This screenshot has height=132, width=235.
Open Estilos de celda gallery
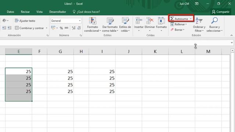(x=125, y=25)
